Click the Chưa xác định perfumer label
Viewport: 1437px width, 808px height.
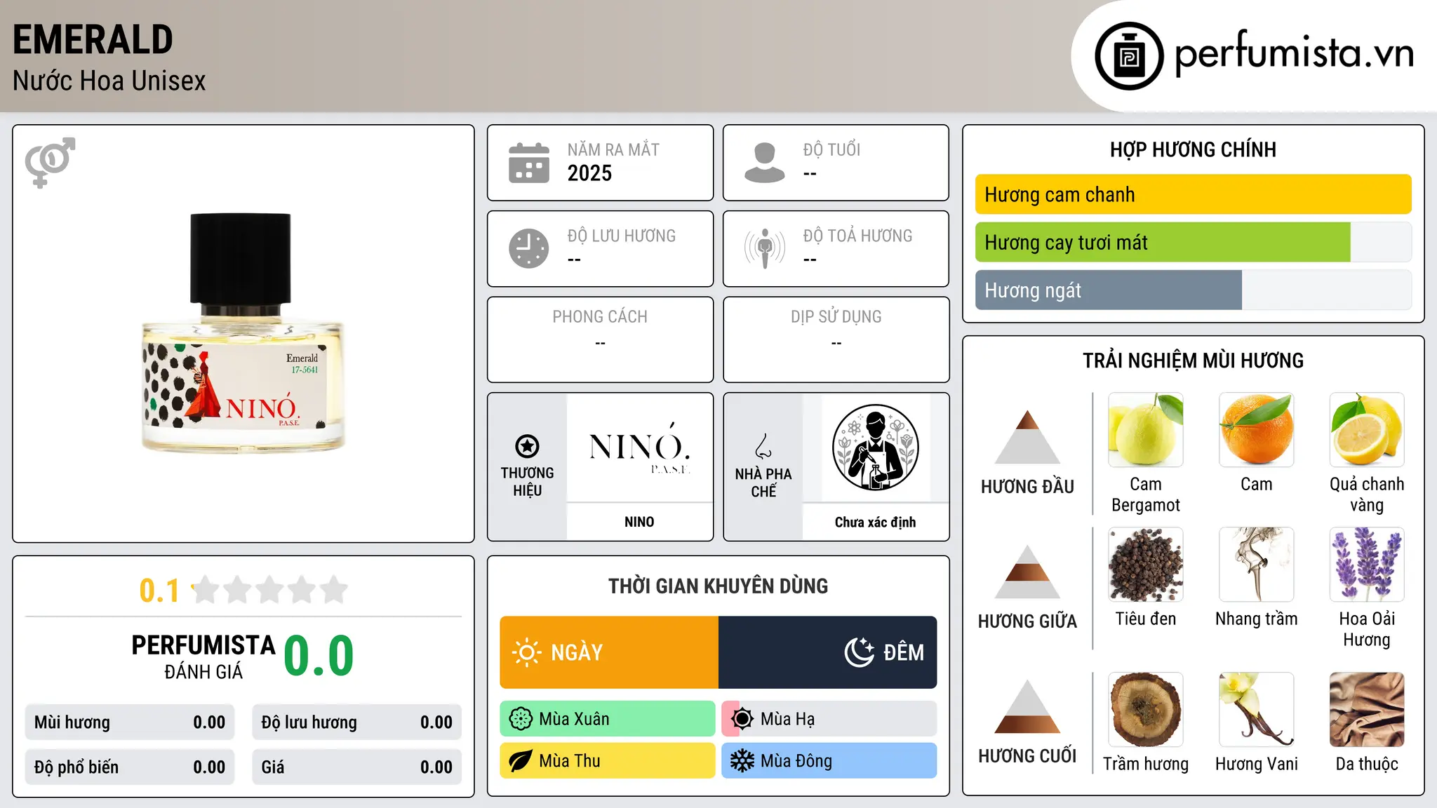[x=875, y=522]
